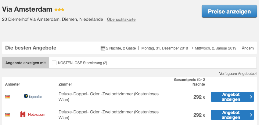The width and height of the screenshot is (259, 125).
Task: Click the Hotels.com room description text
Action: 109,115
